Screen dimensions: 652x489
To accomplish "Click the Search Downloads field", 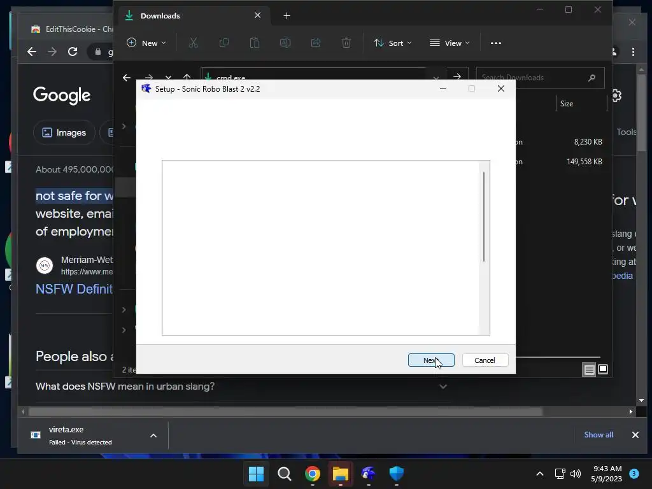I will 540,77.
